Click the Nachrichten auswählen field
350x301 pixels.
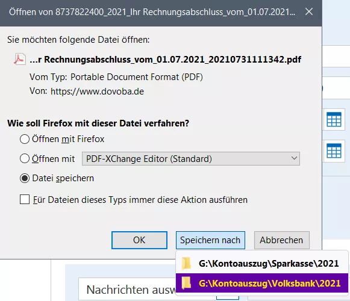(127, 290)
